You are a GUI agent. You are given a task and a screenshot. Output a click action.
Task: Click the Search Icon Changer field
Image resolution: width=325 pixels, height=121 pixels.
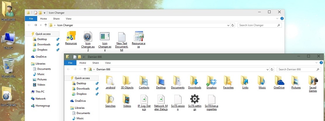[x=260, y=25]
